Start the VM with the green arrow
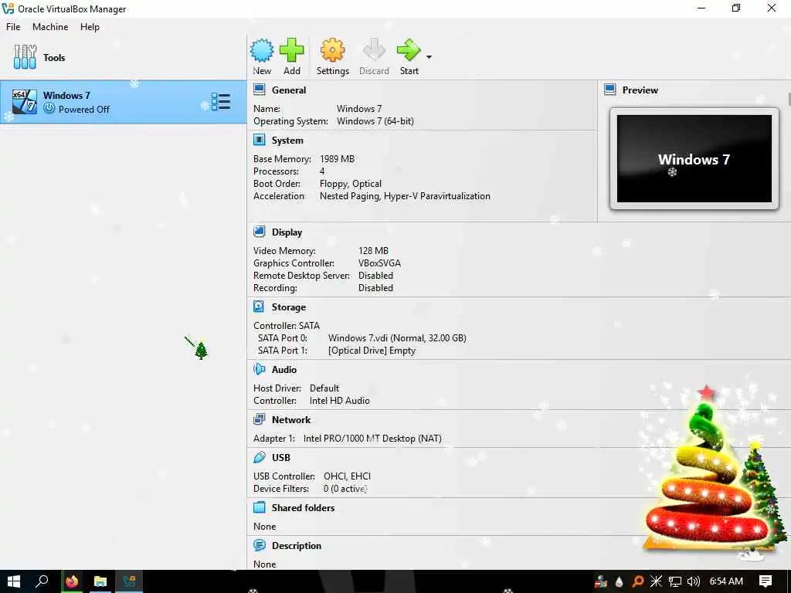This screenshot has width=791, height=593. point(409,50)
